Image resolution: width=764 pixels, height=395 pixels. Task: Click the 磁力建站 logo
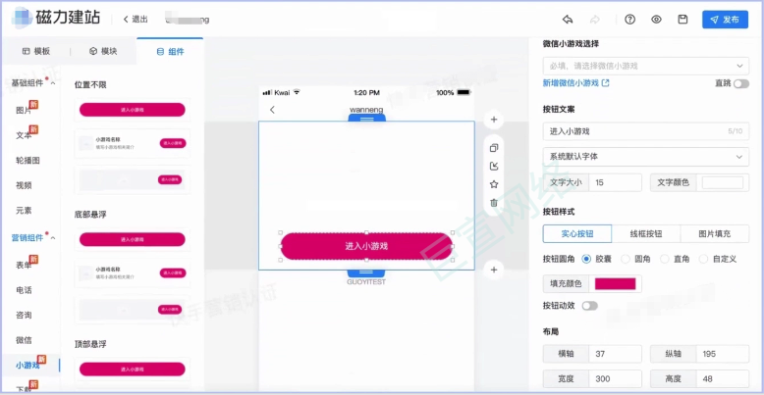point(56,18)
